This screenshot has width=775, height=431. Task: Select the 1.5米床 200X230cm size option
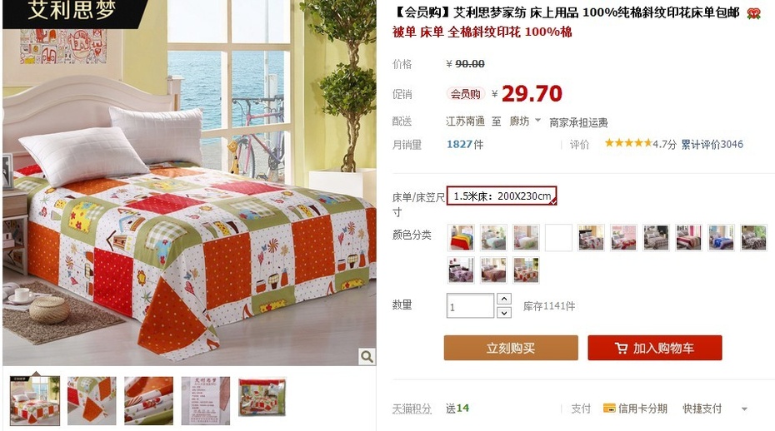(x=502, y=196)
